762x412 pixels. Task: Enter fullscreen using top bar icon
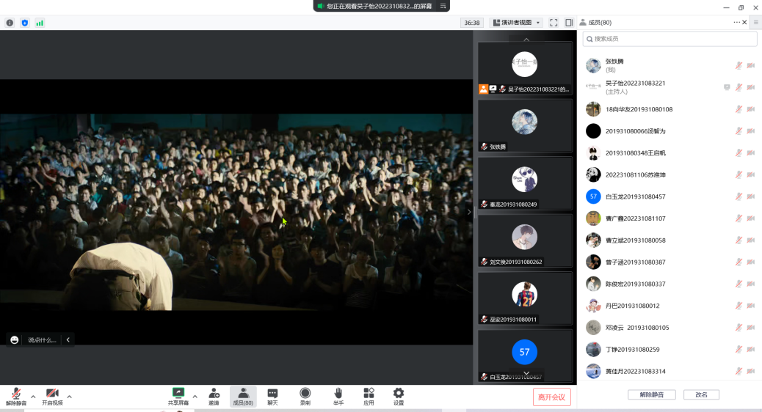coord(554,23)
